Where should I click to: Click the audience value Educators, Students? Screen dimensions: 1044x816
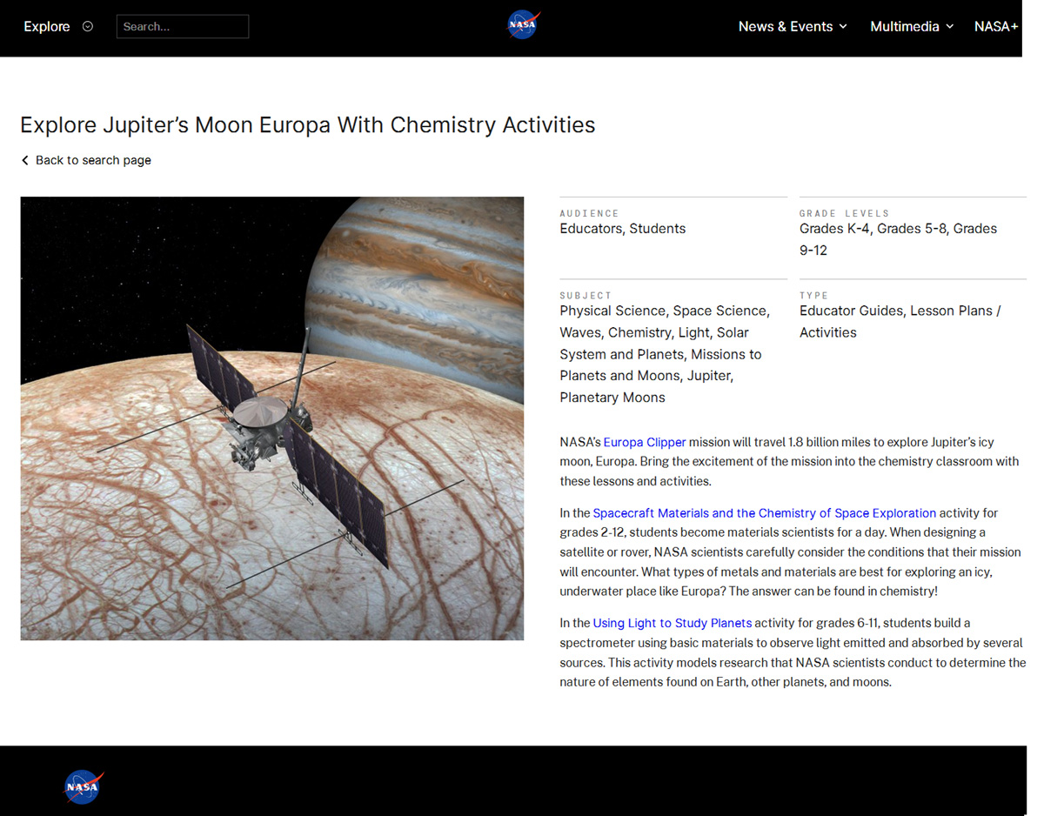point(623,229)
